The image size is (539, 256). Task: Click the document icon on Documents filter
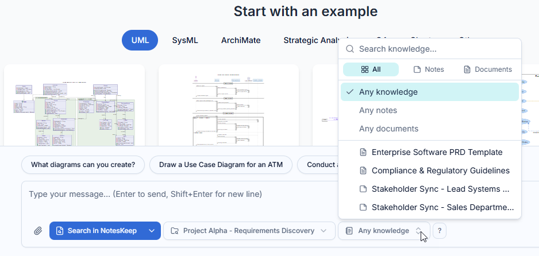tap(467, 69)
